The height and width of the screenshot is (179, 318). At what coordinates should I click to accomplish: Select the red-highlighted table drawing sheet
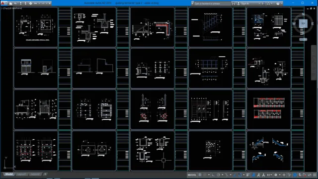pos(269,109)
